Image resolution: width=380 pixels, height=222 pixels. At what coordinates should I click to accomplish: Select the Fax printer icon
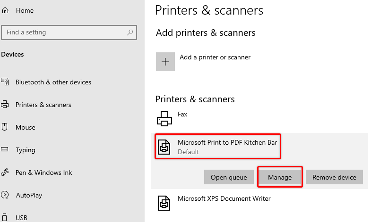(x=164, y=119)
